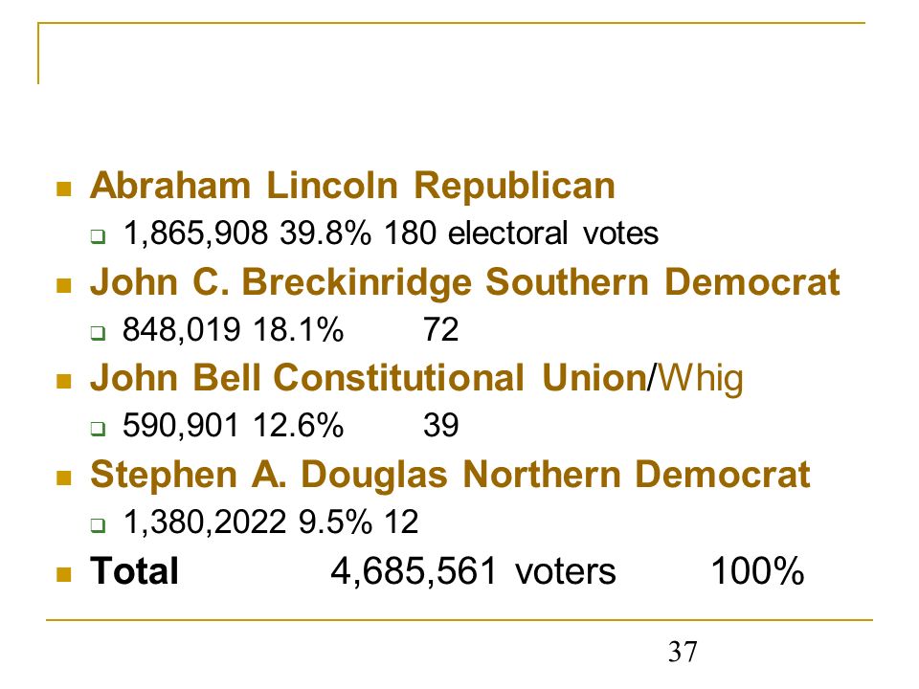Click the Southern Democrat heading text

click(x=662, y=282)
